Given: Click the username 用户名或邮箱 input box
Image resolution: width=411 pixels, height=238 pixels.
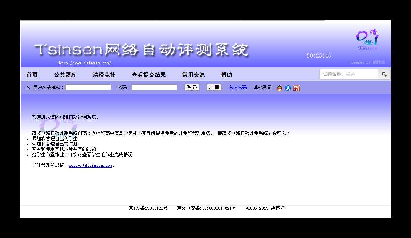Looking at the screenshot, I should pyautogui.click(x=88, y=87).
